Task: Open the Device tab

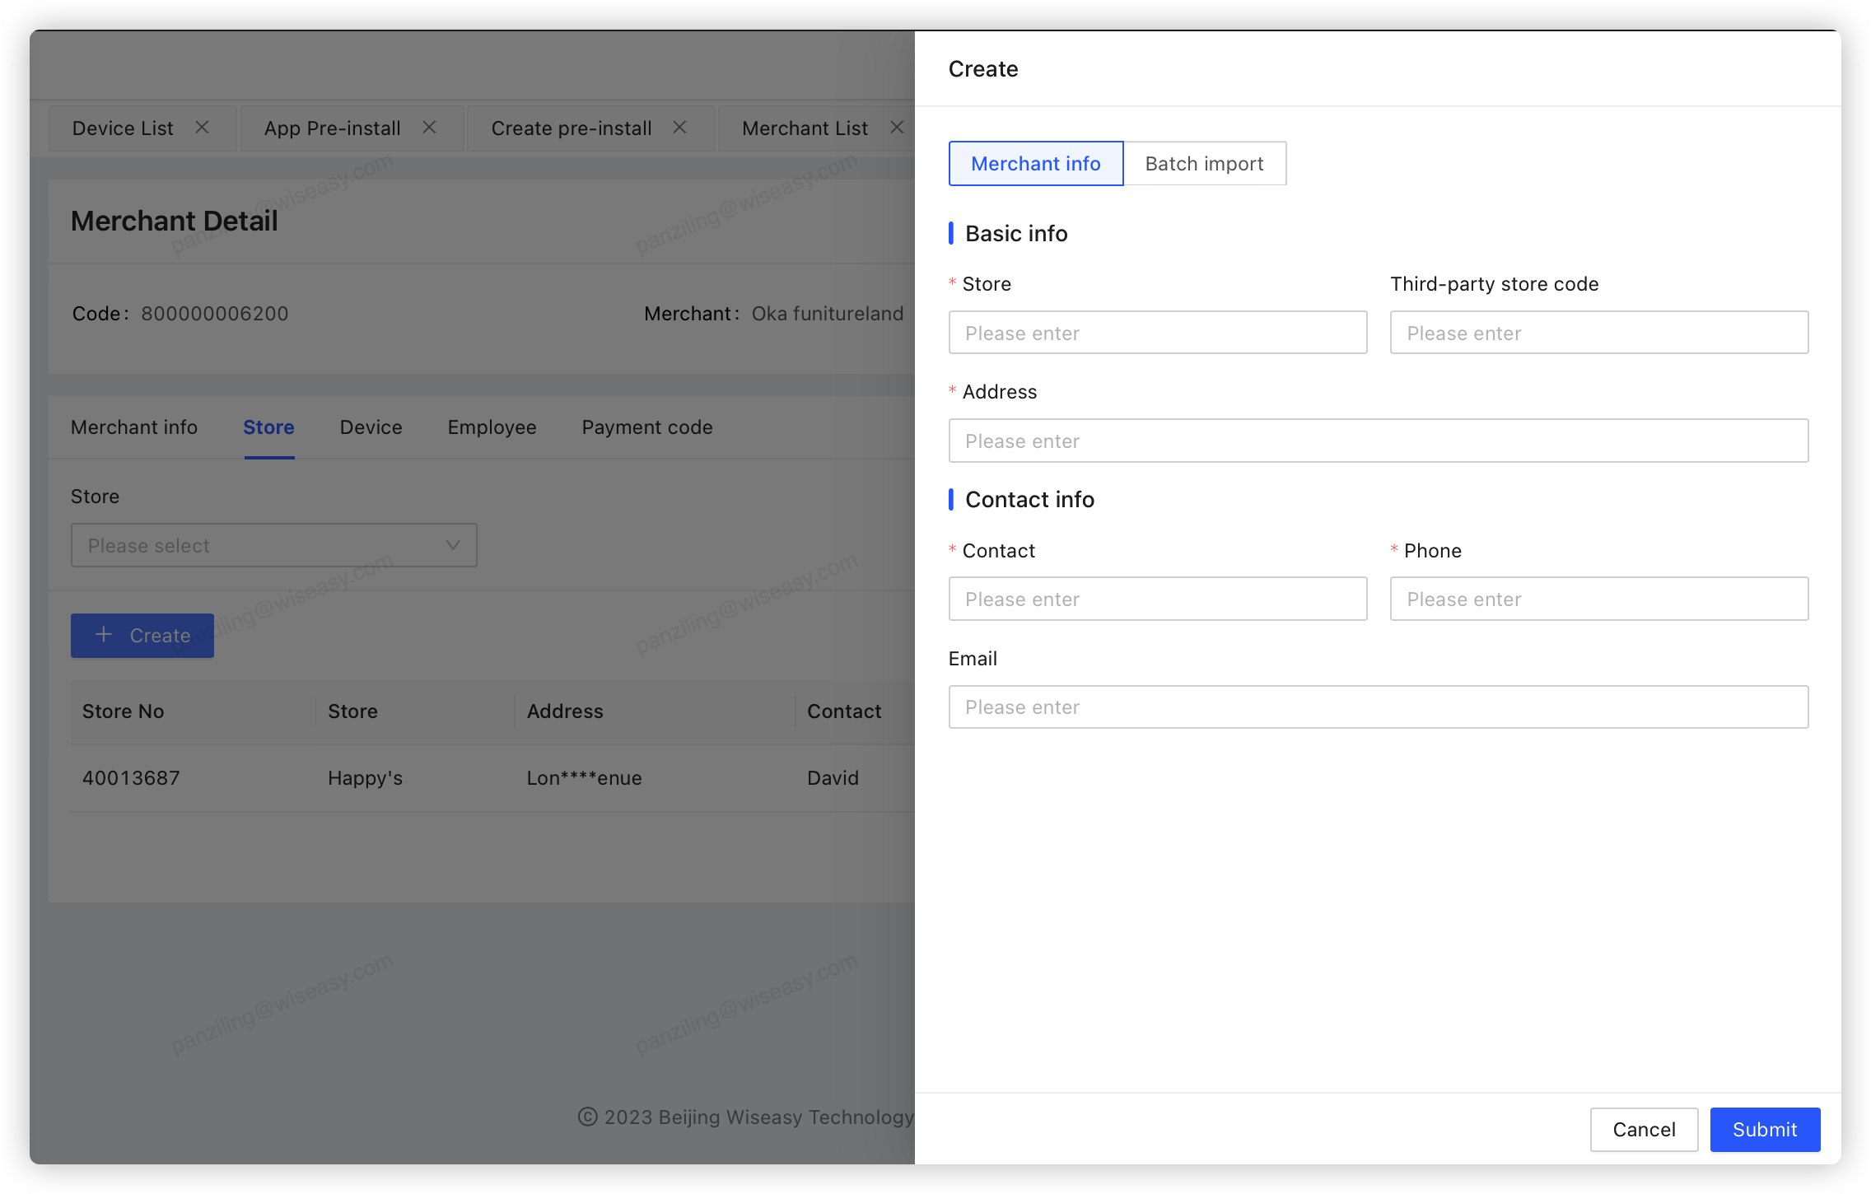Action: click(x=371, y=427)
